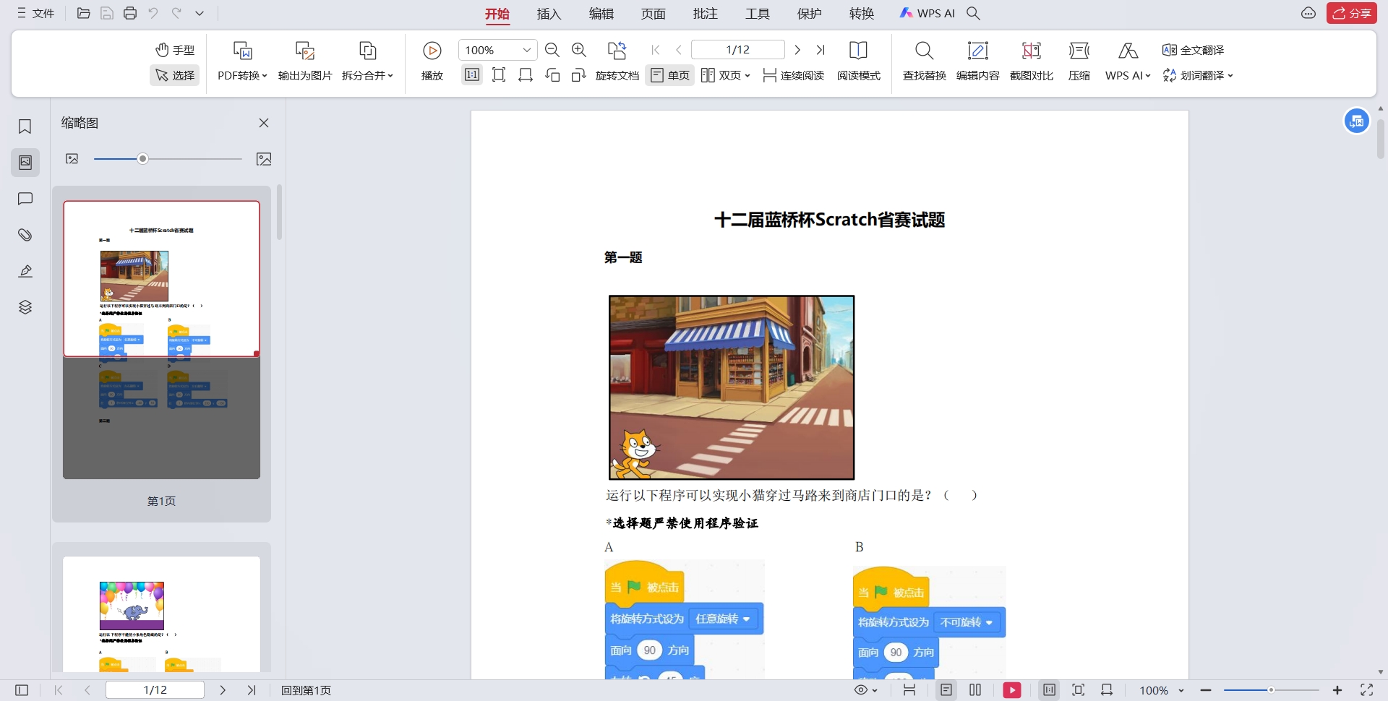Rotate the view counterclockwise

553,75
